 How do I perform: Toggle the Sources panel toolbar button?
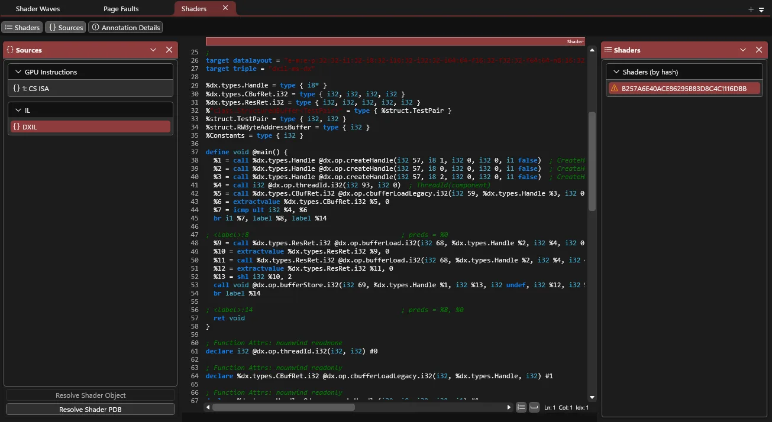tap(66, 28)
